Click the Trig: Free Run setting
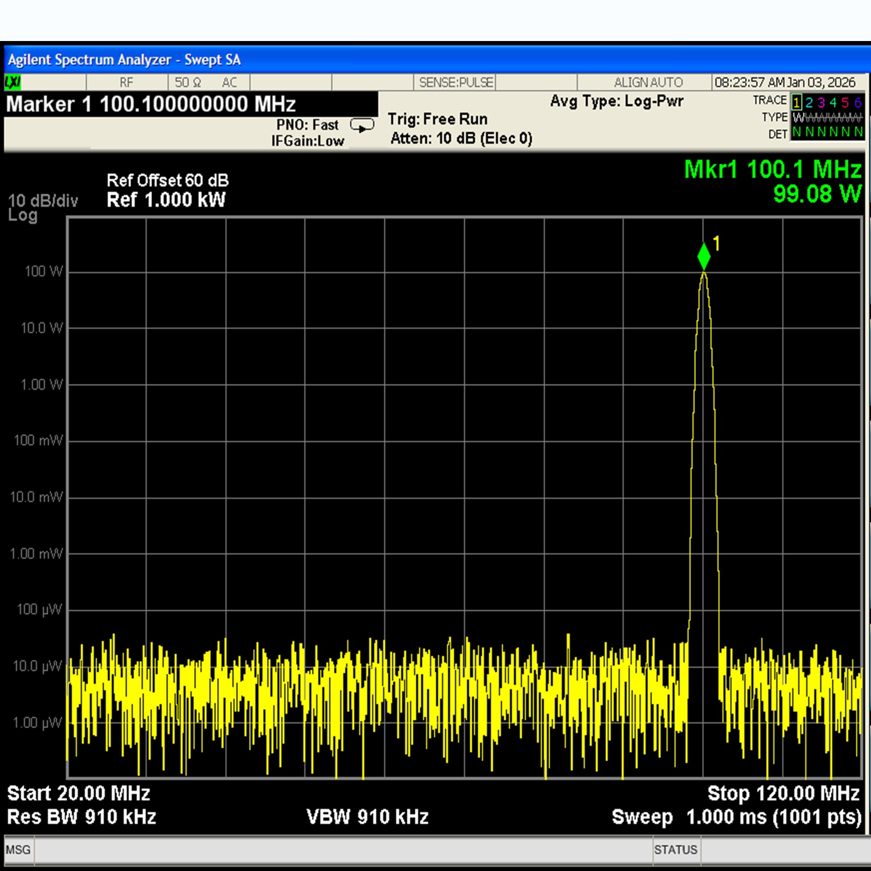 tap(437, 119)
